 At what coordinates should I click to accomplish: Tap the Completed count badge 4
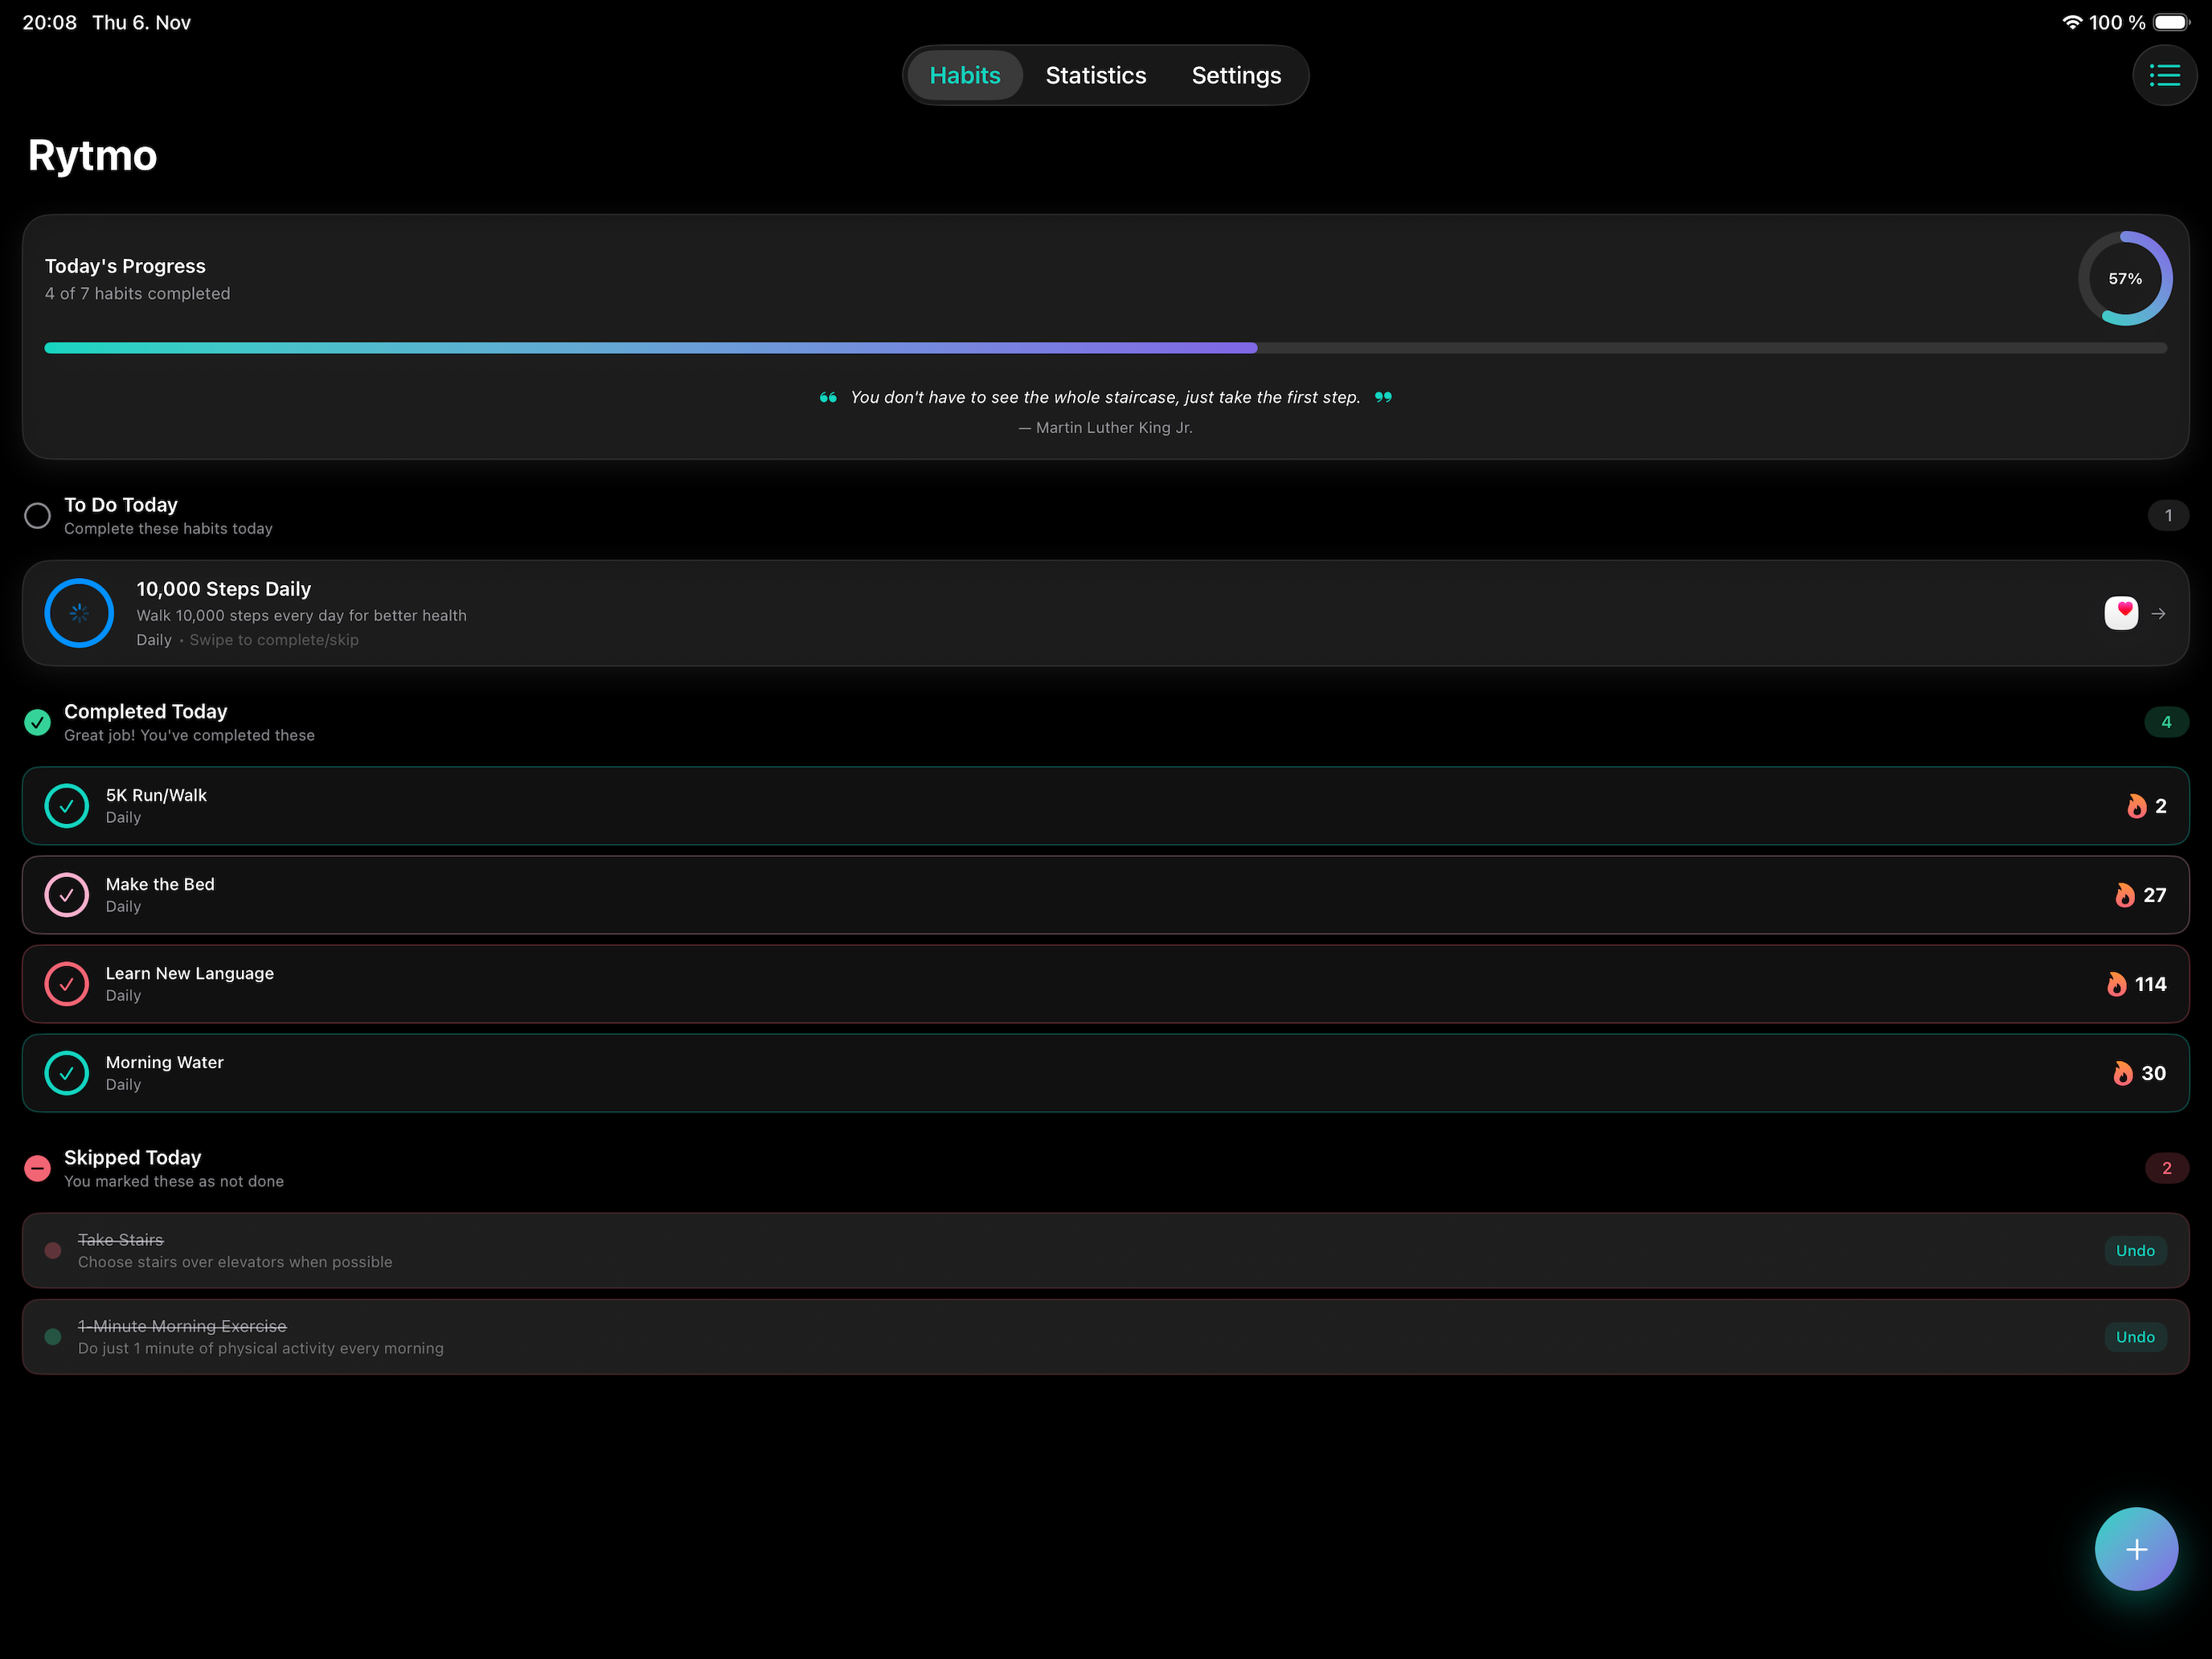pos(2166,722)
